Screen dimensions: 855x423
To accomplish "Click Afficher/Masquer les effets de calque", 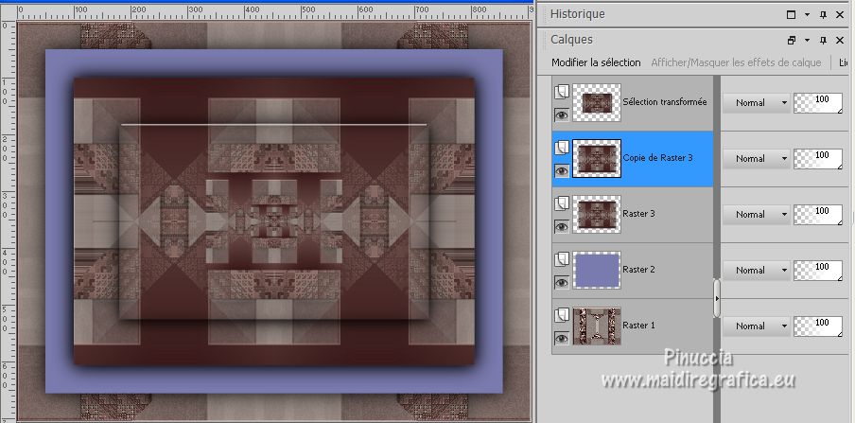I will 736,62.
